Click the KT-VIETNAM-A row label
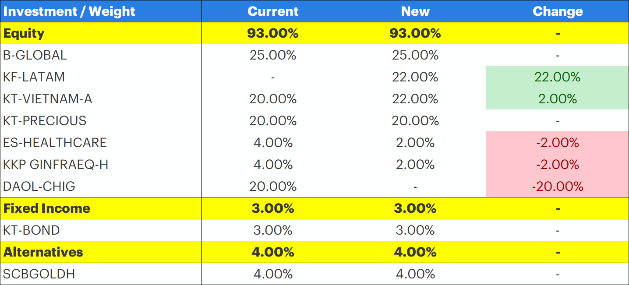This screenshot has height=285, width=629. click(48, 99)
